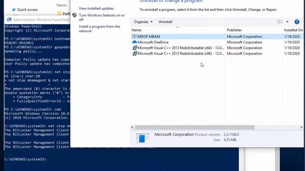The width and height of the screenshot is (305, 171).
Task: Click the MBAM details pane thumbnail
Action: [142, 138]
